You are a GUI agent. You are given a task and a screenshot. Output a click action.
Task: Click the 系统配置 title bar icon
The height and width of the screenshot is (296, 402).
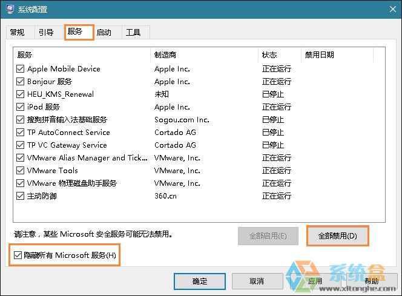10,9
